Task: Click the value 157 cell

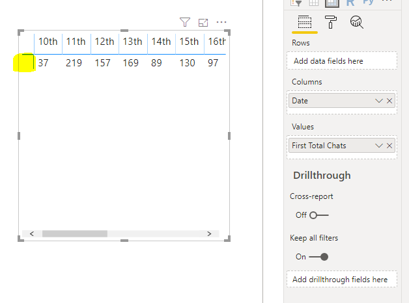Action: (102, 63)
